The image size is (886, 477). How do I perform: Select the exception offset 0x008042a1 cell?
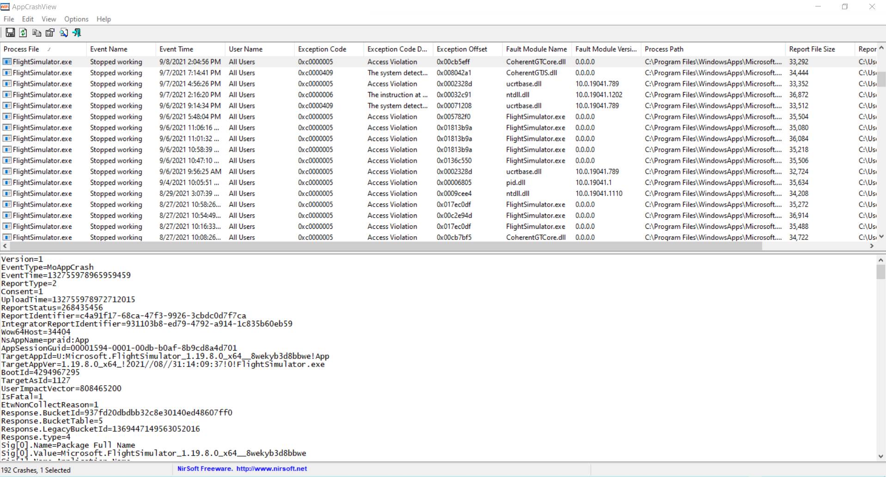click(x=454, y=73)
